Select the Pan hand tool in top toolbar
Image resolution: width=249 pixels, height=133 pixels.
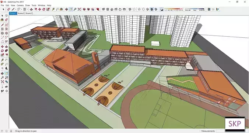71,9
